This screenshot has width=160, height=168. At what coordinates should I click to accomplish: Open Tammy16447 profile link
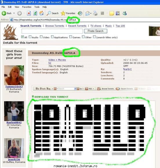click(14, 87)
